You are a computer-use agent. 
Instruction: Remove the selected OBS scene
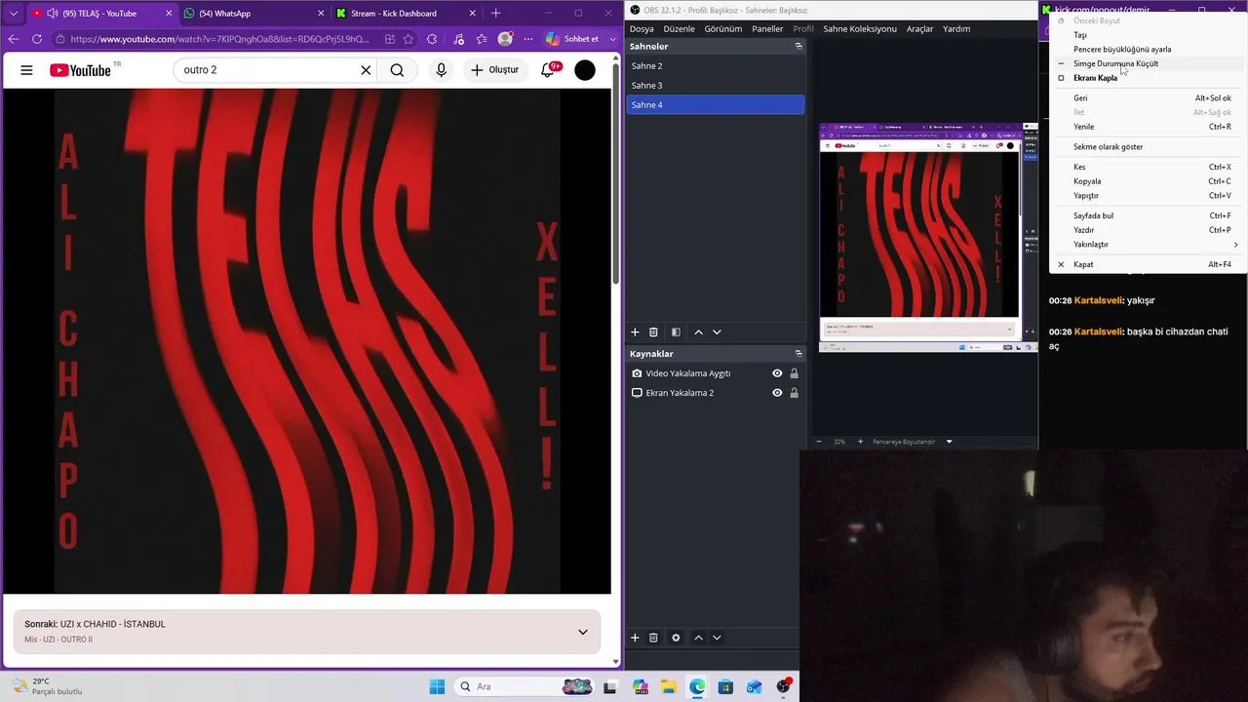653,332
